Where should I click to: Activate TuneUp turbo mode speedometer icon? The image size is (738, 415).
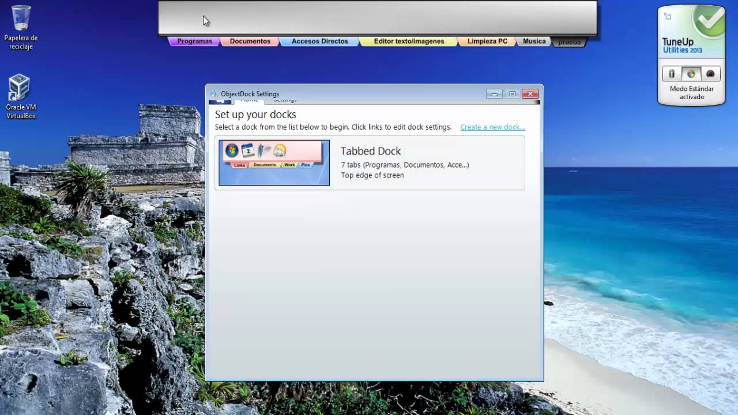(x=710, y=74)
